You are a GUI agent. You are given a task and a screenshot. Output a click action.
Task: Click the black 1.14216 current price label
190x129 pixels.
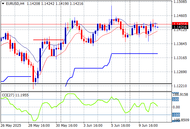pos(180,27)
